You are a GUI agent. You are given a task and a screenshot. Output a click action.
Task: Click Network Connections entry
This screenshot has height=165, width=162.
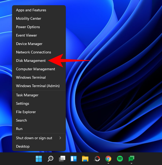tap(33, 52)
